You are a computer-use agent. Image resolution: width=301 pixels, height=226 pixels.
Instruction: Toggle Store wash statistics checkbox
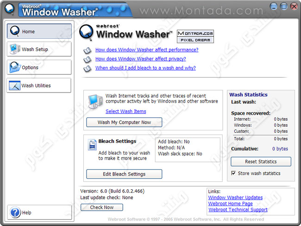(x=233, y=174)
